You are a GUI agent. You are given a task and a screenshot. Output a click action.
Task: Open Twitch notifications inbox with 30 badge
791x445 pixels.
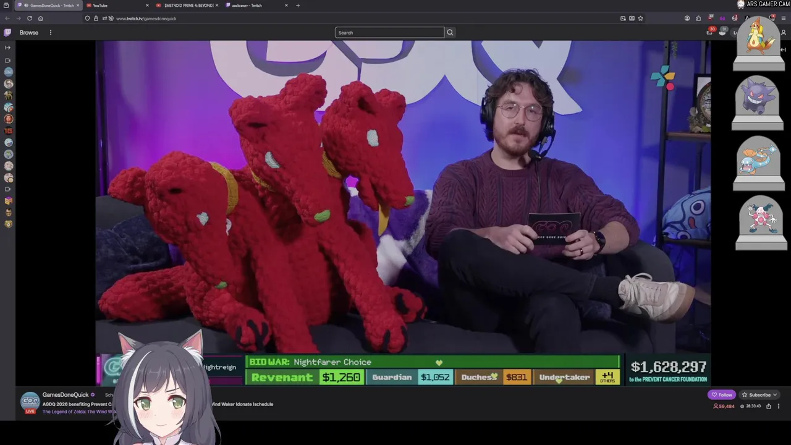(x=709, y=32)
